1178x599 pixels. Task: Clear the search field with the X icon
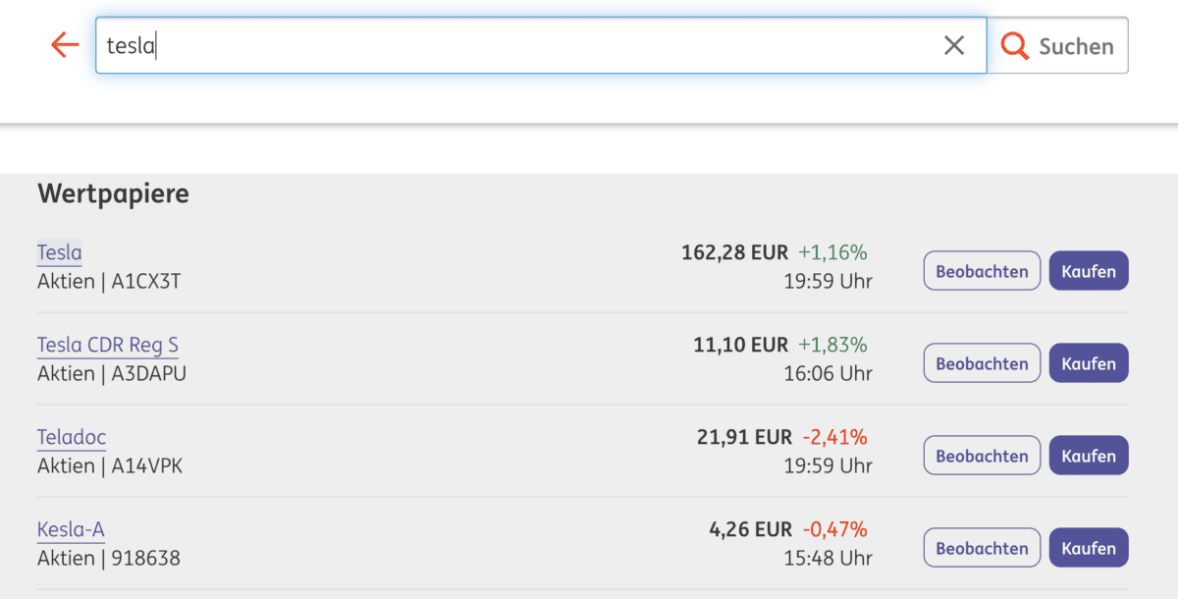pyautogui.click(x=953, y=44)
